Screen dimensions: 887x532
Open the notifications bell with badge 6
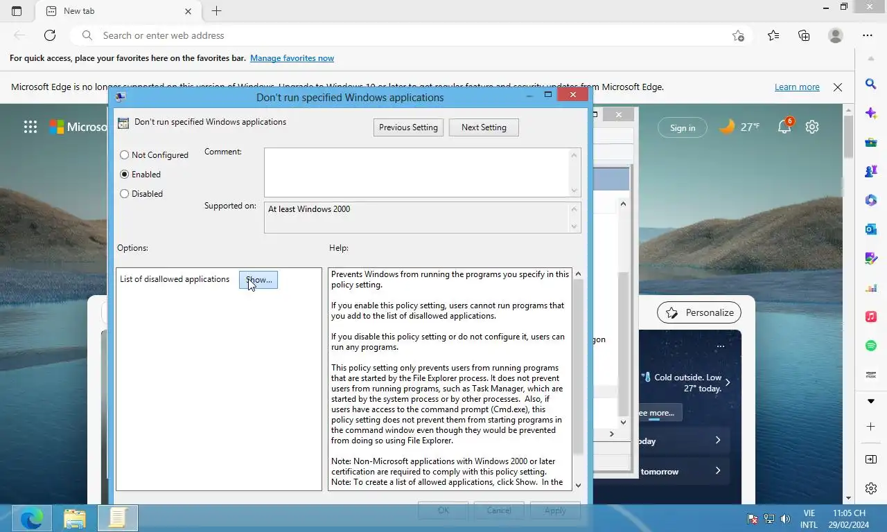click(x=784, y=127)
